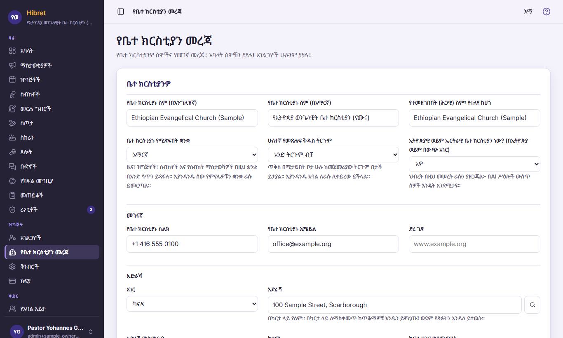Click the Hibret logo avatar

click(15, 17)
